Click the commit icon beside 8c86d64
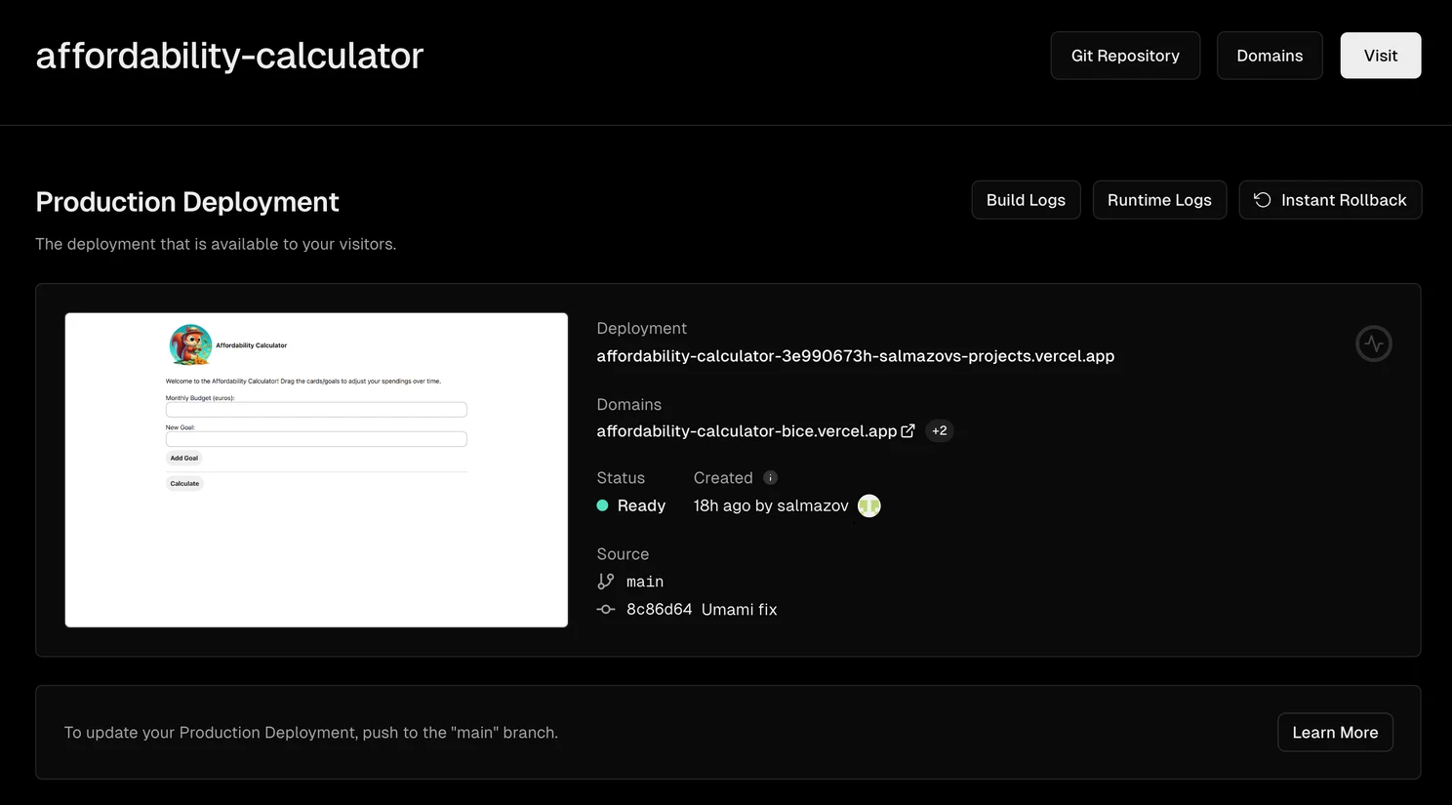Viewport: 1452px width, 805px height. (x=606, y=609)
